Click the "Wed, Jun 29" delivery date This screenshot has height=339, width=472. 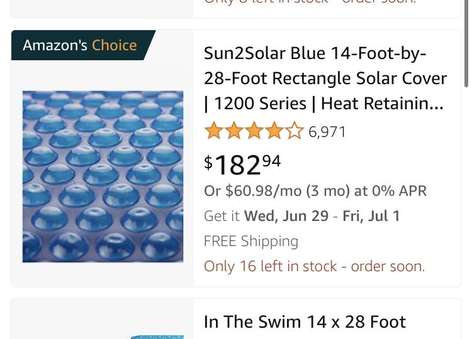[x=286, y=216]
